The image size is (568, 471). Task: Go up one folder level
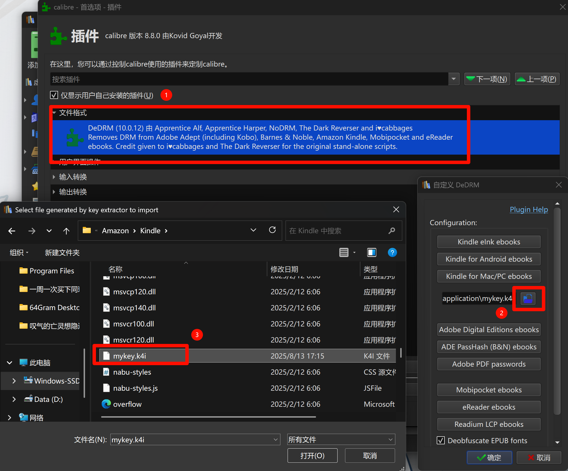point(66,231)
